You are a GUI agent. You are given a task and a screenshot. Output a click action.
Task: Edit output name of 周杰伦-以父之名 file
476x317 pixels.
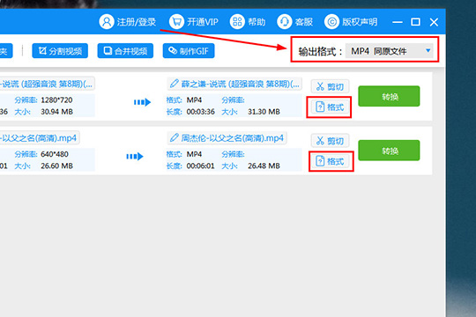click(x=227, y=138)
